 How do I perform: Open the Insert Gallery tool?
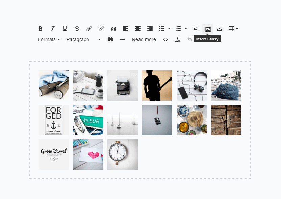207,29
